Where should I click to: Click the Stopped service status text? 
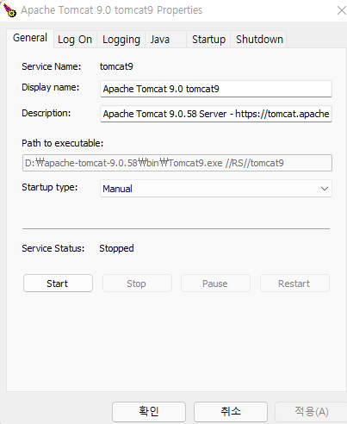116,248
